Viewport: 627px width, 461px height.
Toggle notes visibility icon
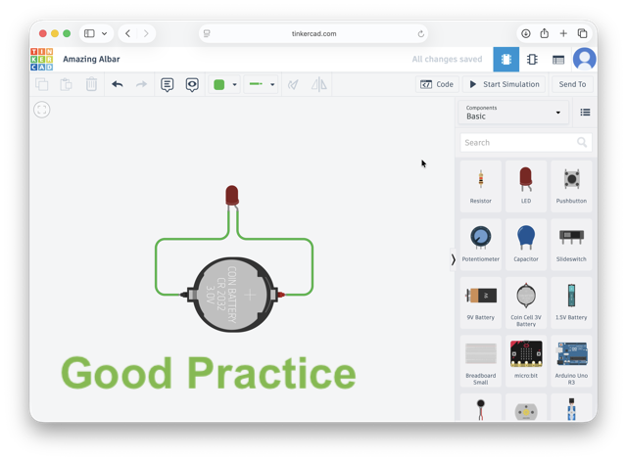192,85
